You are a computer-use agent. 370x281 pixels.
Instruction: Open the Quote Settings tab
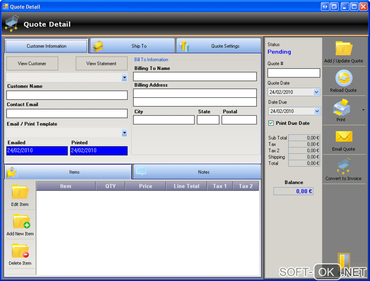click(x=219, y=46)
